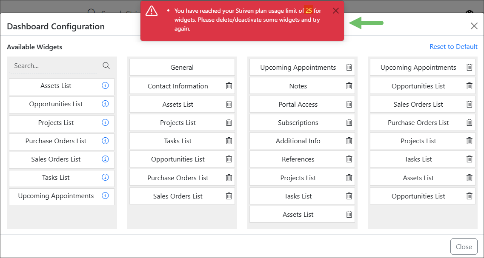The width and height of the screenshot is (484, 258).
Task: Click the magnifier icon in widget search
Action: pyautogui.click(x=106, y=65)
